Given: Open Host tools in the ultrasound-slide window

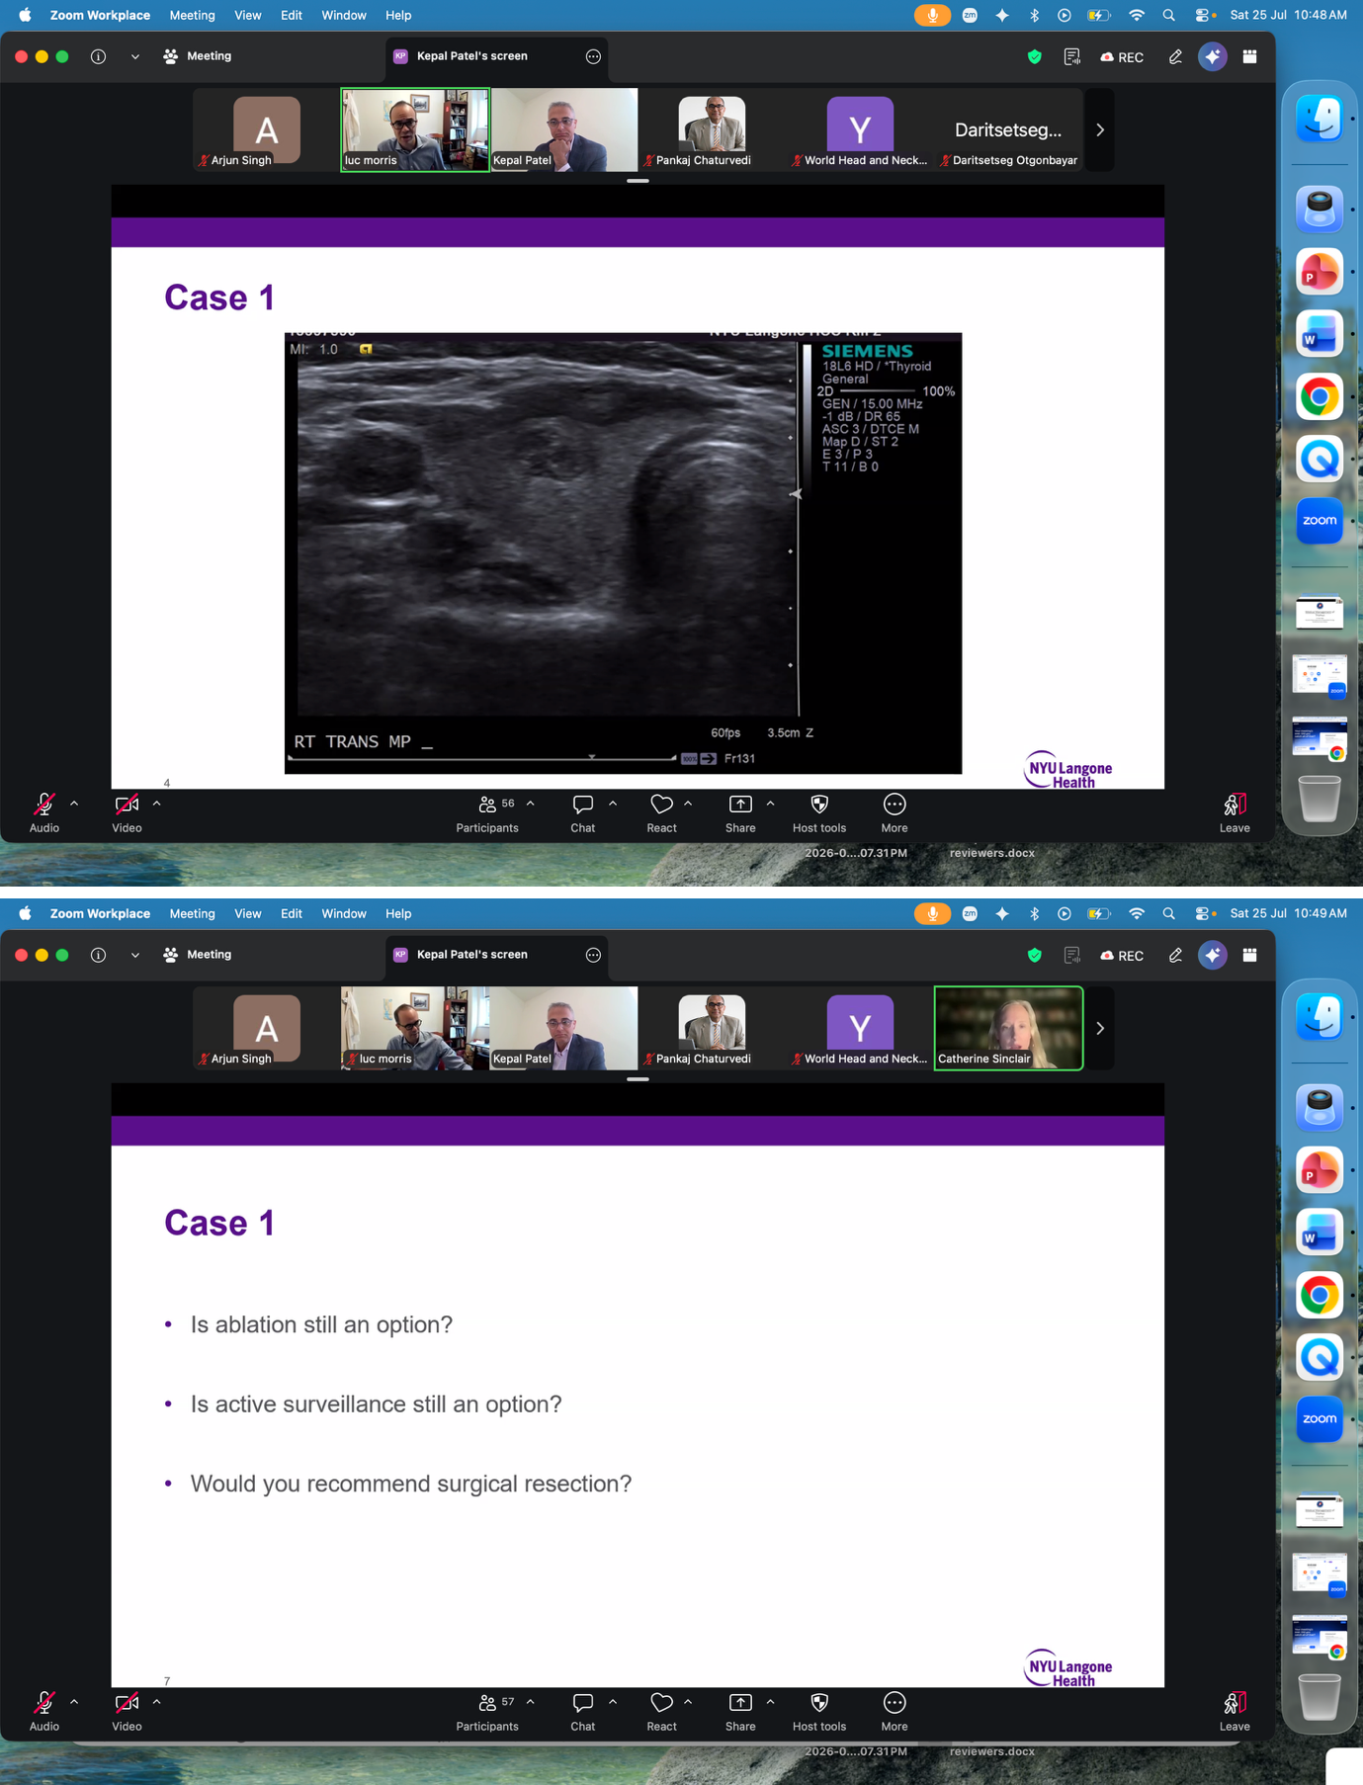Looking at the screenshot, I should tap(819, 812).
